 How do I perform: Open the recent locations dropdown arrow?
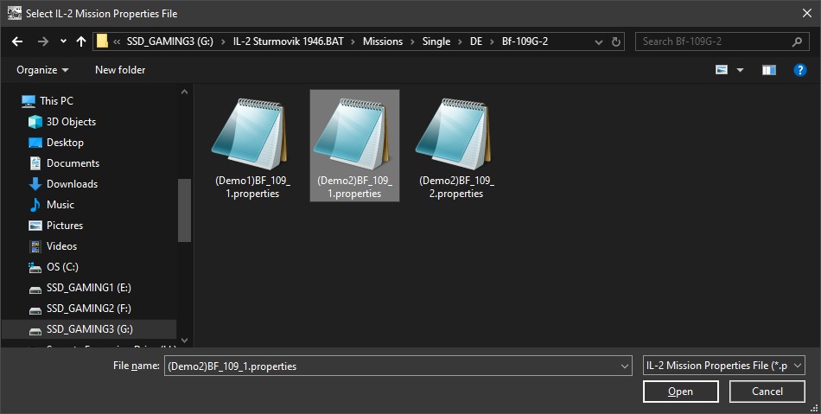[x=63, y=41]
